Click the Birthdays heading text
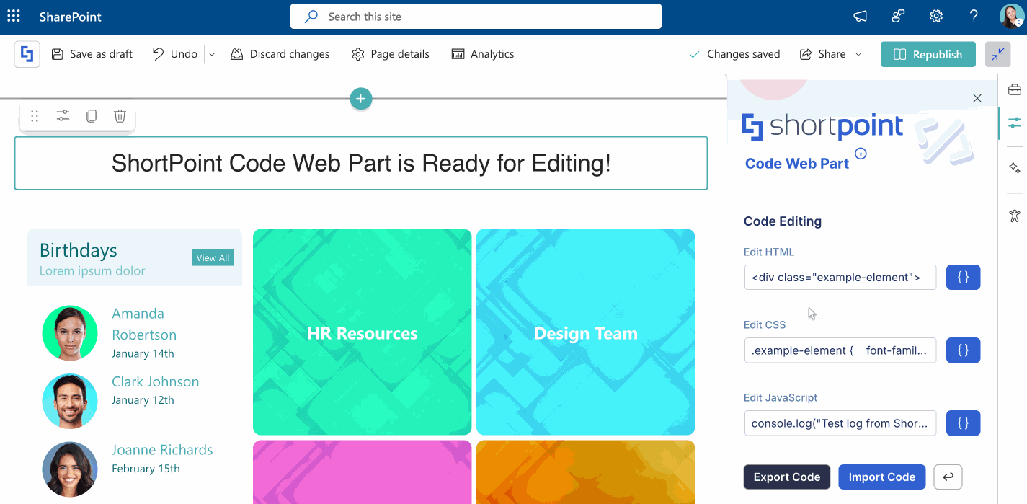This screenshot has width=1027, height=504. coord(79,250)
